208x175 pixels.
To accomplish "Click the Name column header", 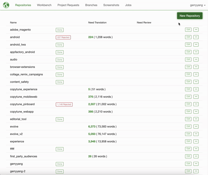I will [x=13, y=23].
